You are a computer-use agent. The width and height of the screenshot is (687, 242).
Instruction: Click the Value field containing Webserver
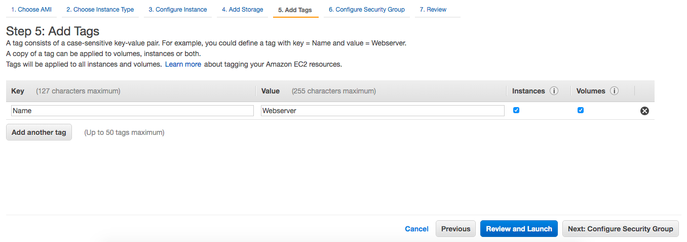[x=383, y=111]
